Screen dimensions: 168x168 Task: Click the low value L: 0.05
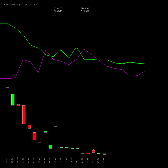pos(85,11)
